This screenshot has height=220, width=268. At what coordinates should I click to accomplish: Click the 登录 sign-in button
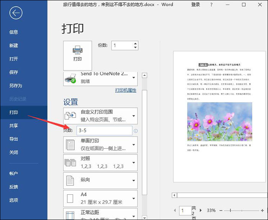[195, 5]
